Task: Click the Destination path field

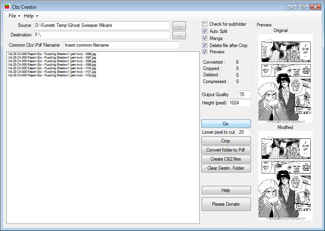Action: 102,35
